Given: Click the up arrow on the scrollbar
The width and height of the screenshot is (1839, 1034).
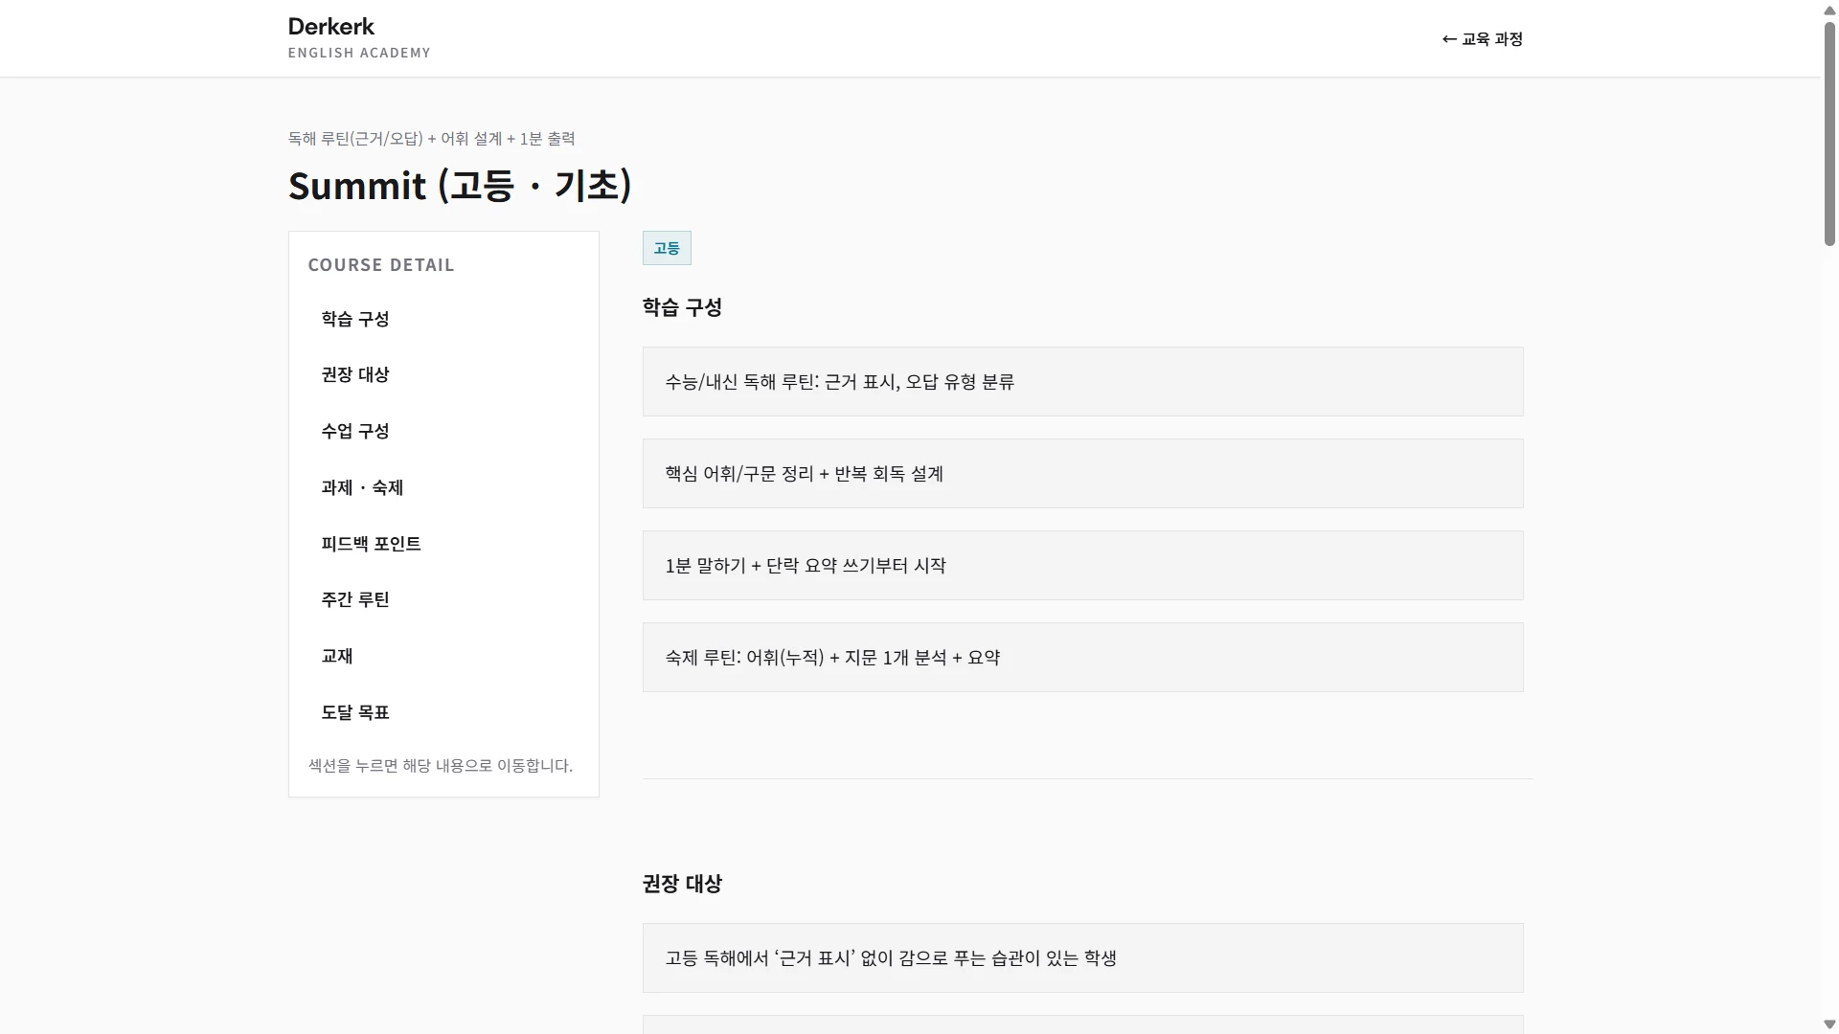Looking at the screenshot, I should 1828,10.
